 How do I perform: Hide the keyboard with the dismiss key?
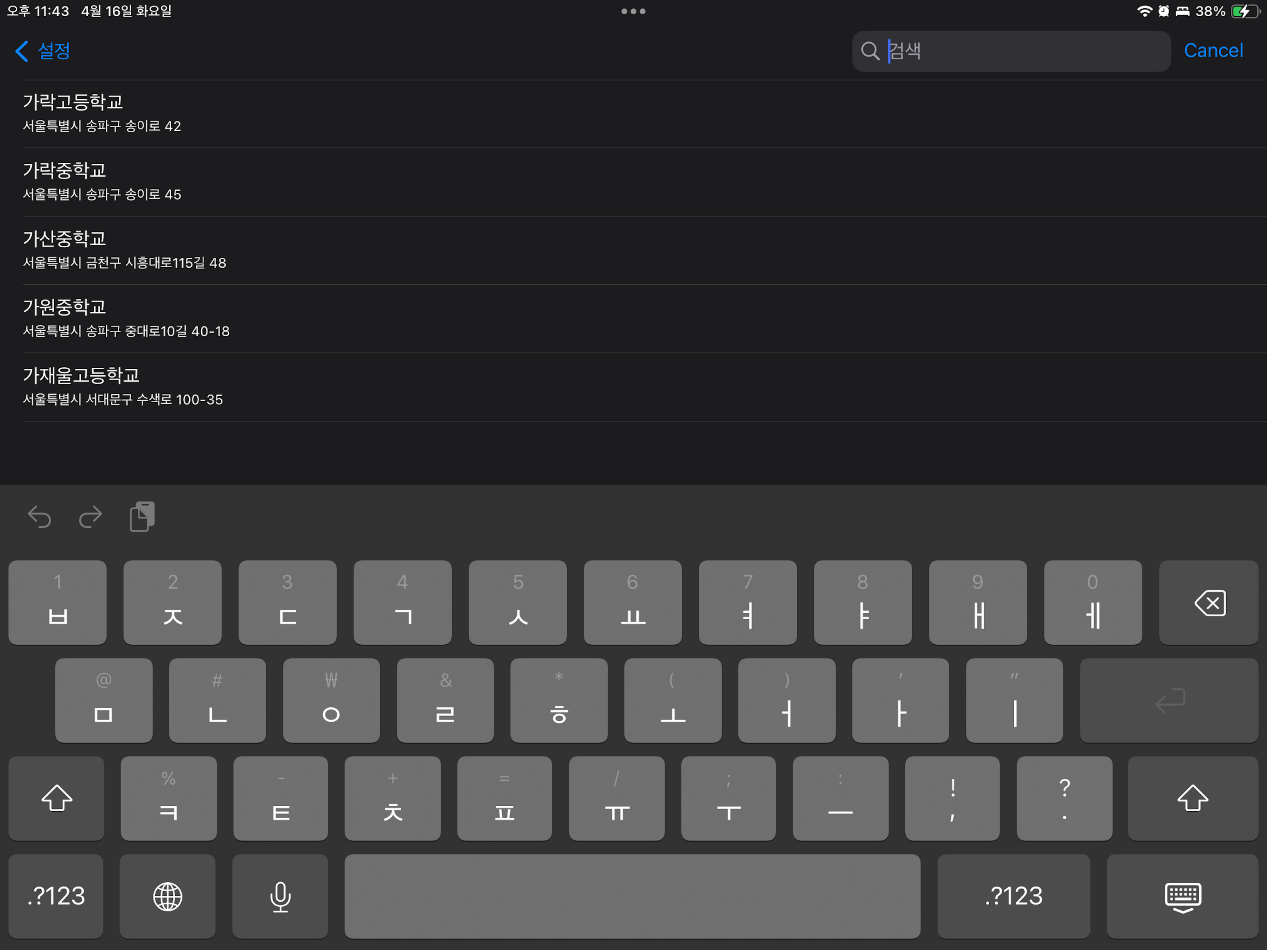1182,896
